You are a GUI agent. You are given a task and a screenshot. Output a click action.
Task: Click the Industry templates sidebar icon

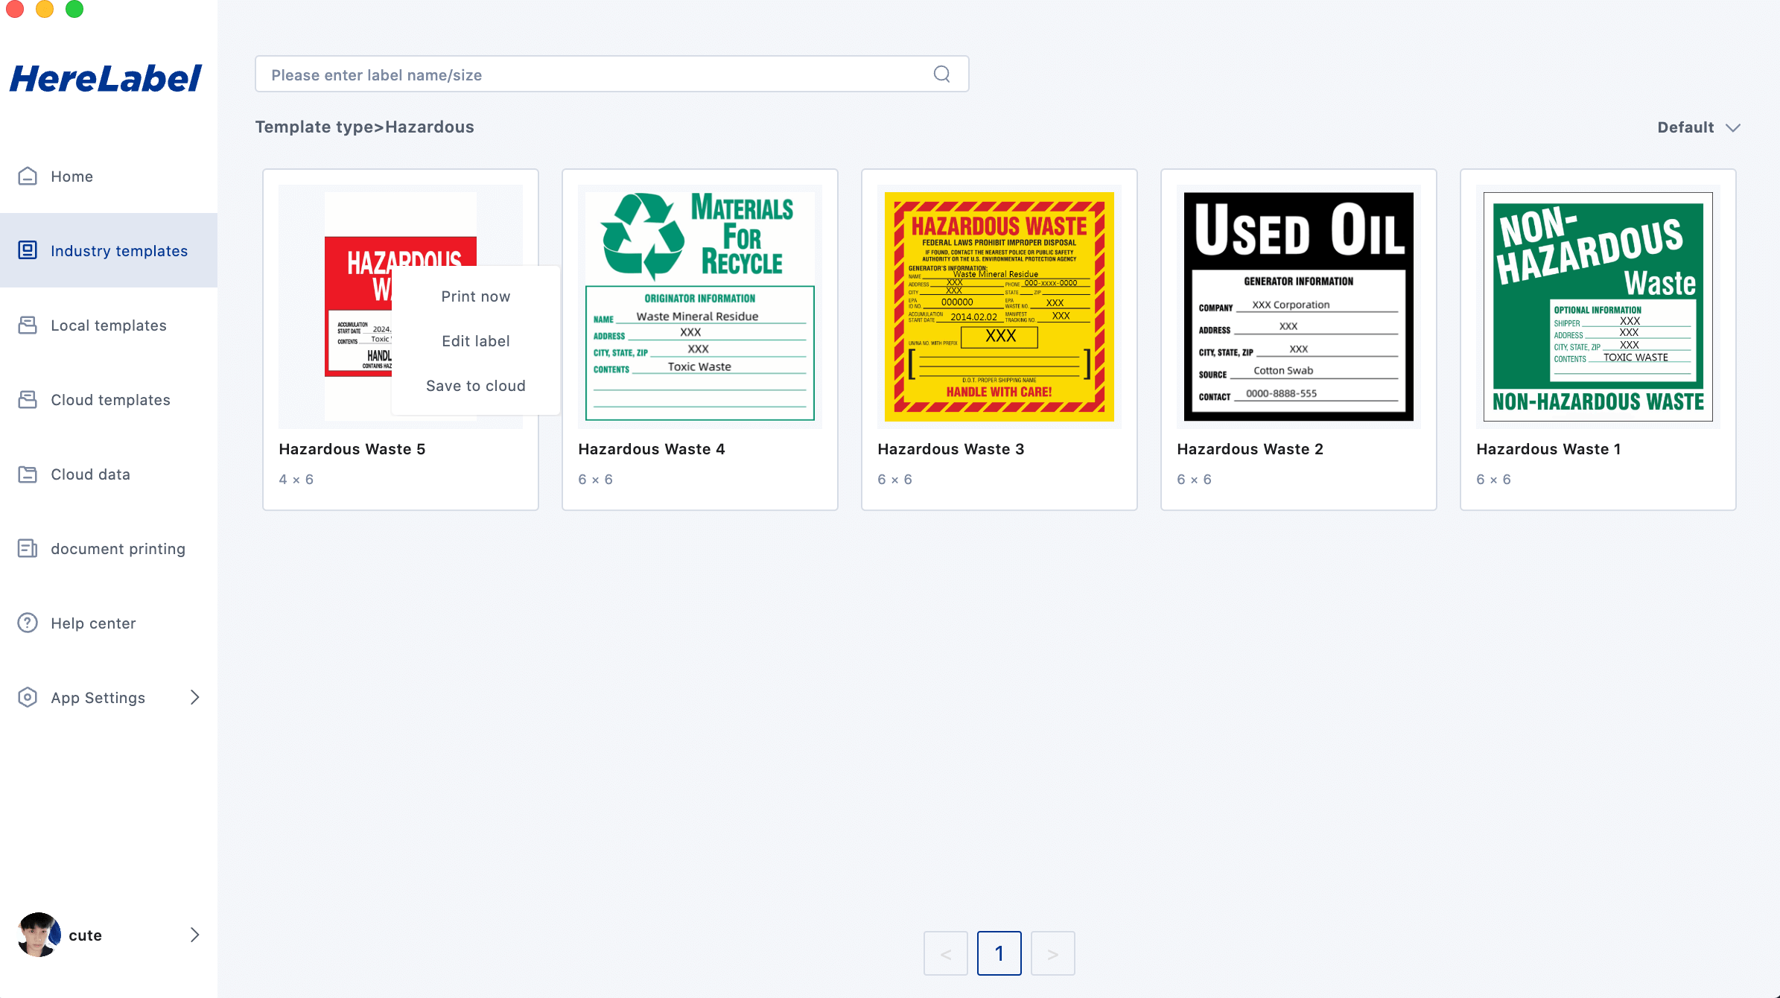tap(28, 251)
